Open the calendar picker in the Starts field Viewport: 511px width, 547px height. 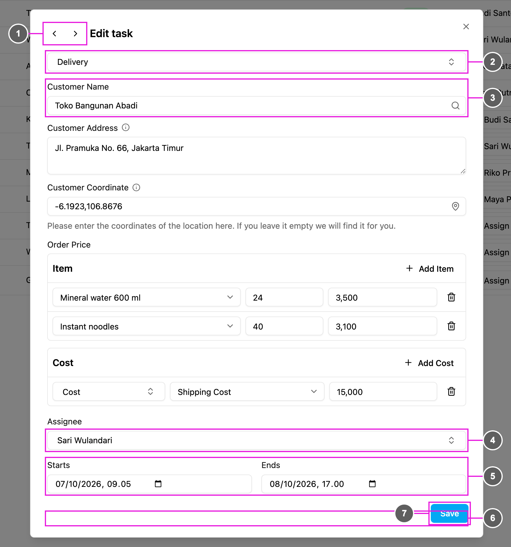(x=158, y=484)
